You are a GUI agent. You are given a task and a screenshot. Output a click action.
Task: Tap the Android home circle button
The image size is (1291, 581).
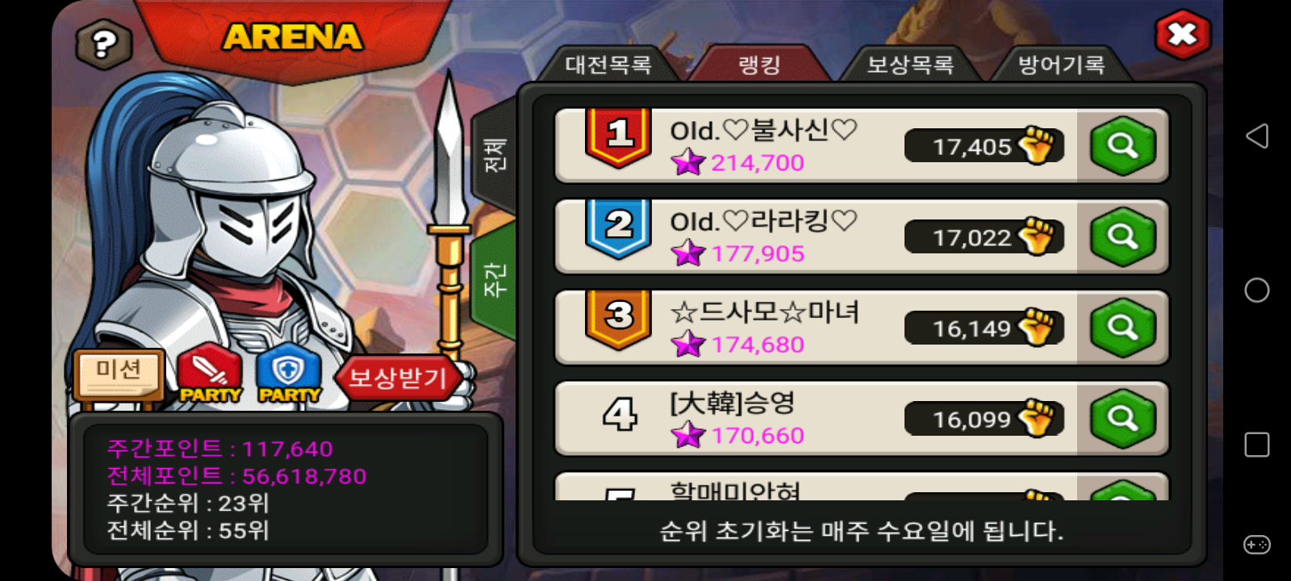1257,290
